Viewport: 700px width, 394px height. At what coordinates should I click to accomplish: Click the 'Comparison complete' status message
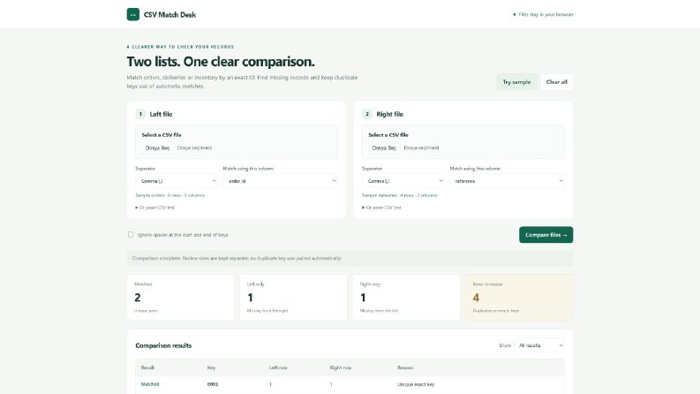(350, 258)
